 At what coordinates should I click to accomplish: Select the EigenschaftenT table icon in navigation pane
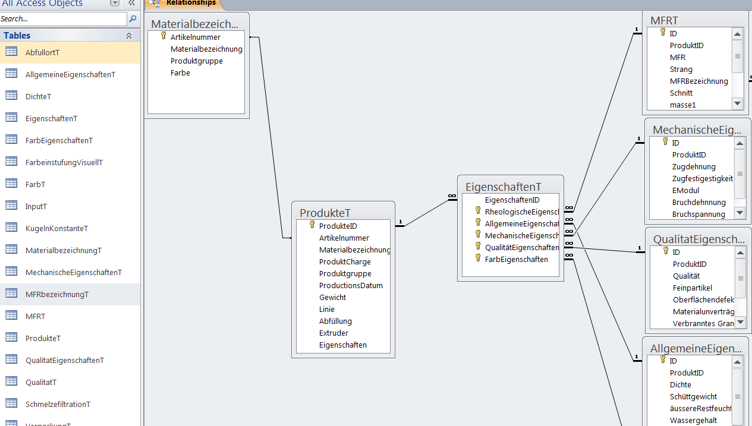point(11,118)
